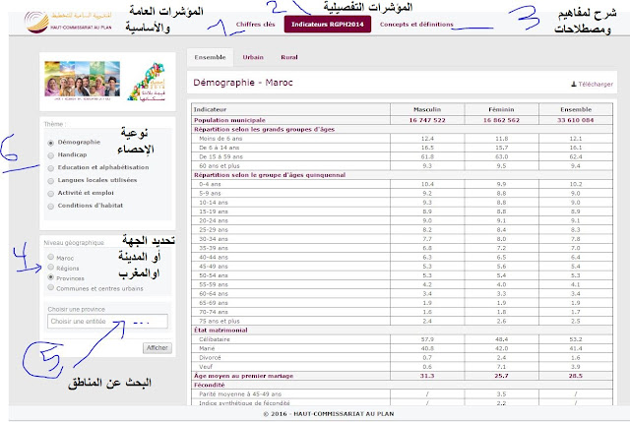Select Activité et emploi theme
This screenshot has width=630, height=422.
[50, 194]
